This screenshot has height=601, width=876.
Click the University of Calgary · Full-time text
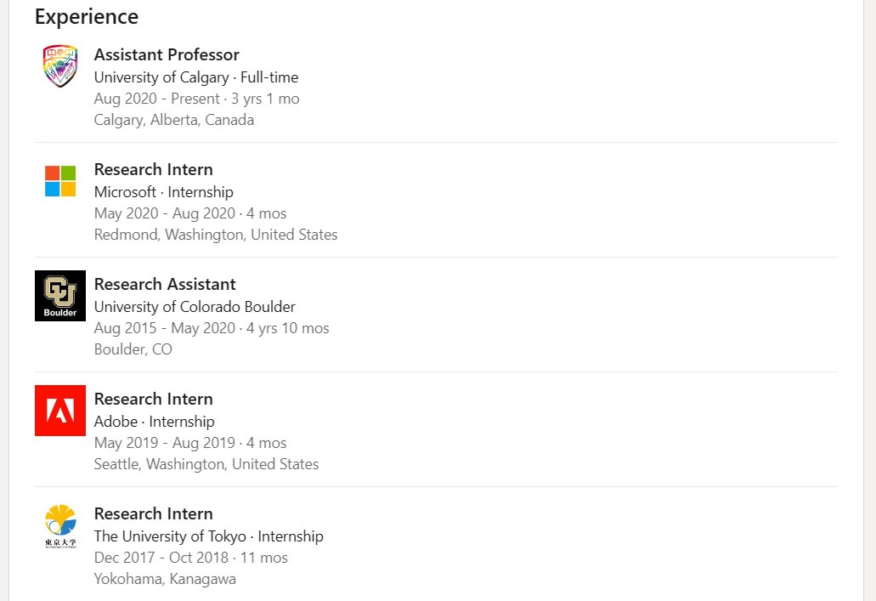coord(196,77)
